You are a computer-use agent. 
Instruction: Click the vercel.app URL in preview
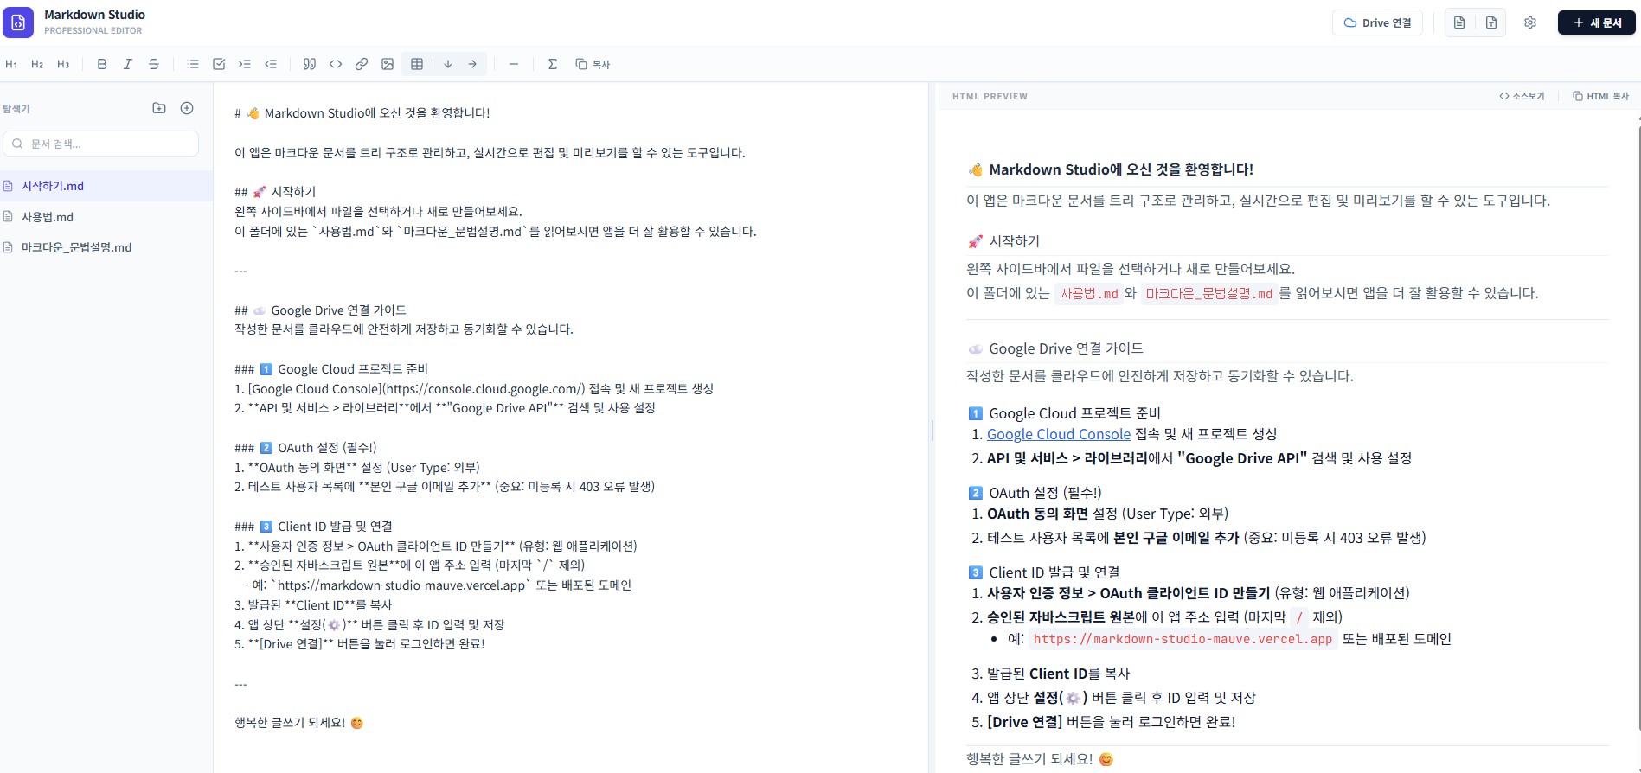pyautogui.click(x=1183, y=639)
